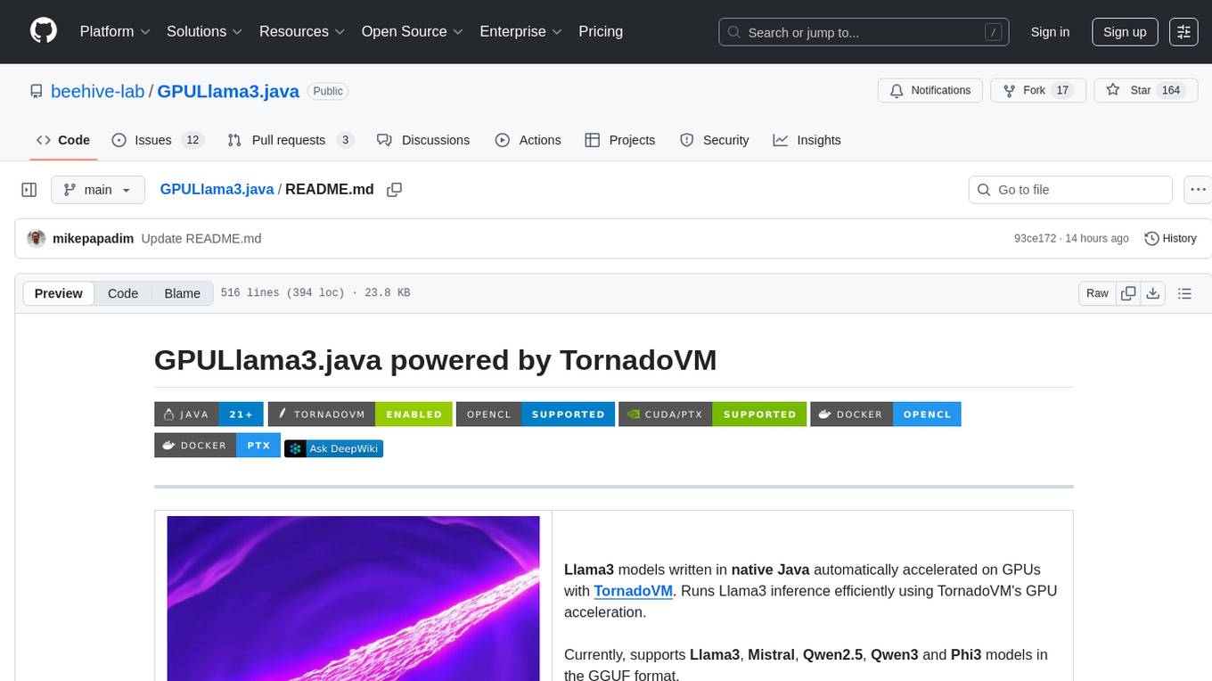This screenshot has width=1212, height=681.
Task: Select the Code view toggle
Action: pos(123,293)
